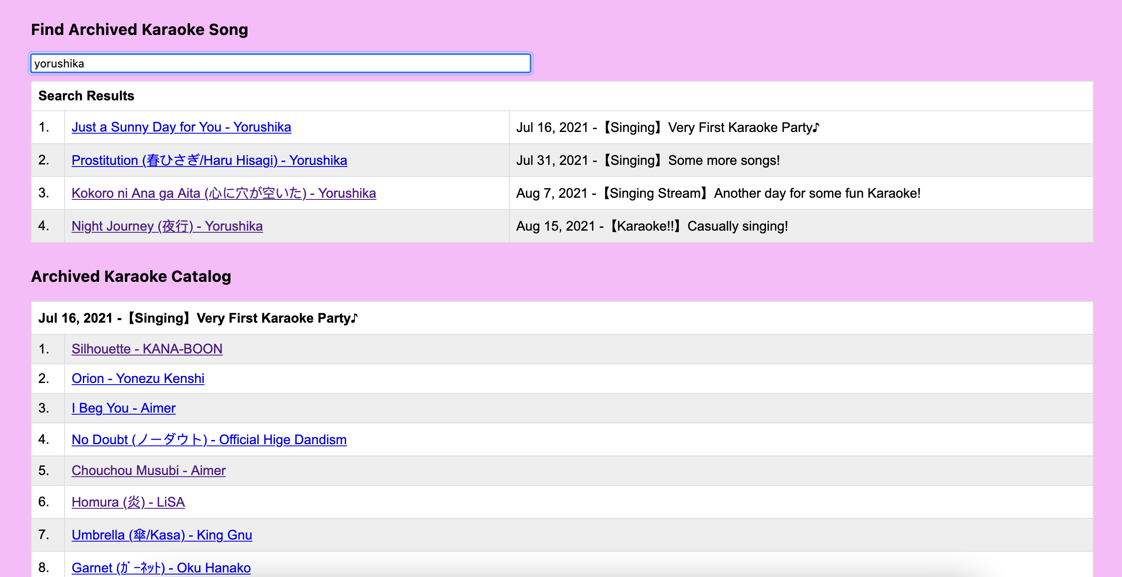Click Jul 31 Some more songs result cell
This screenshot has height=577, width=1122.
coord(648,160)
